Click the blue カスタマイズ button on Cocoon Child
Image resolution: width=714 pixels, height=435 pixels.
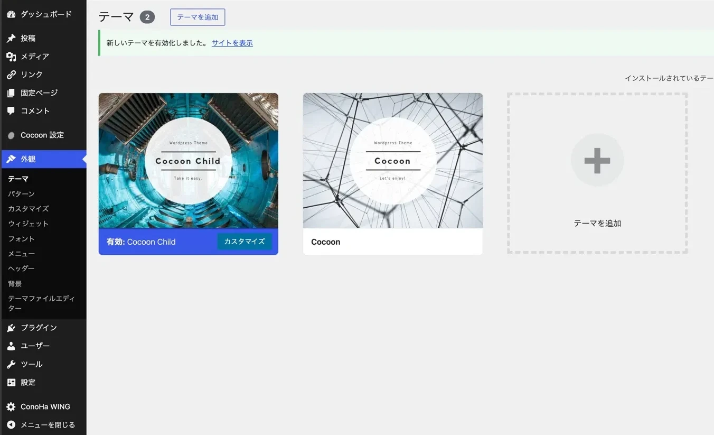(x=245, y=242)
